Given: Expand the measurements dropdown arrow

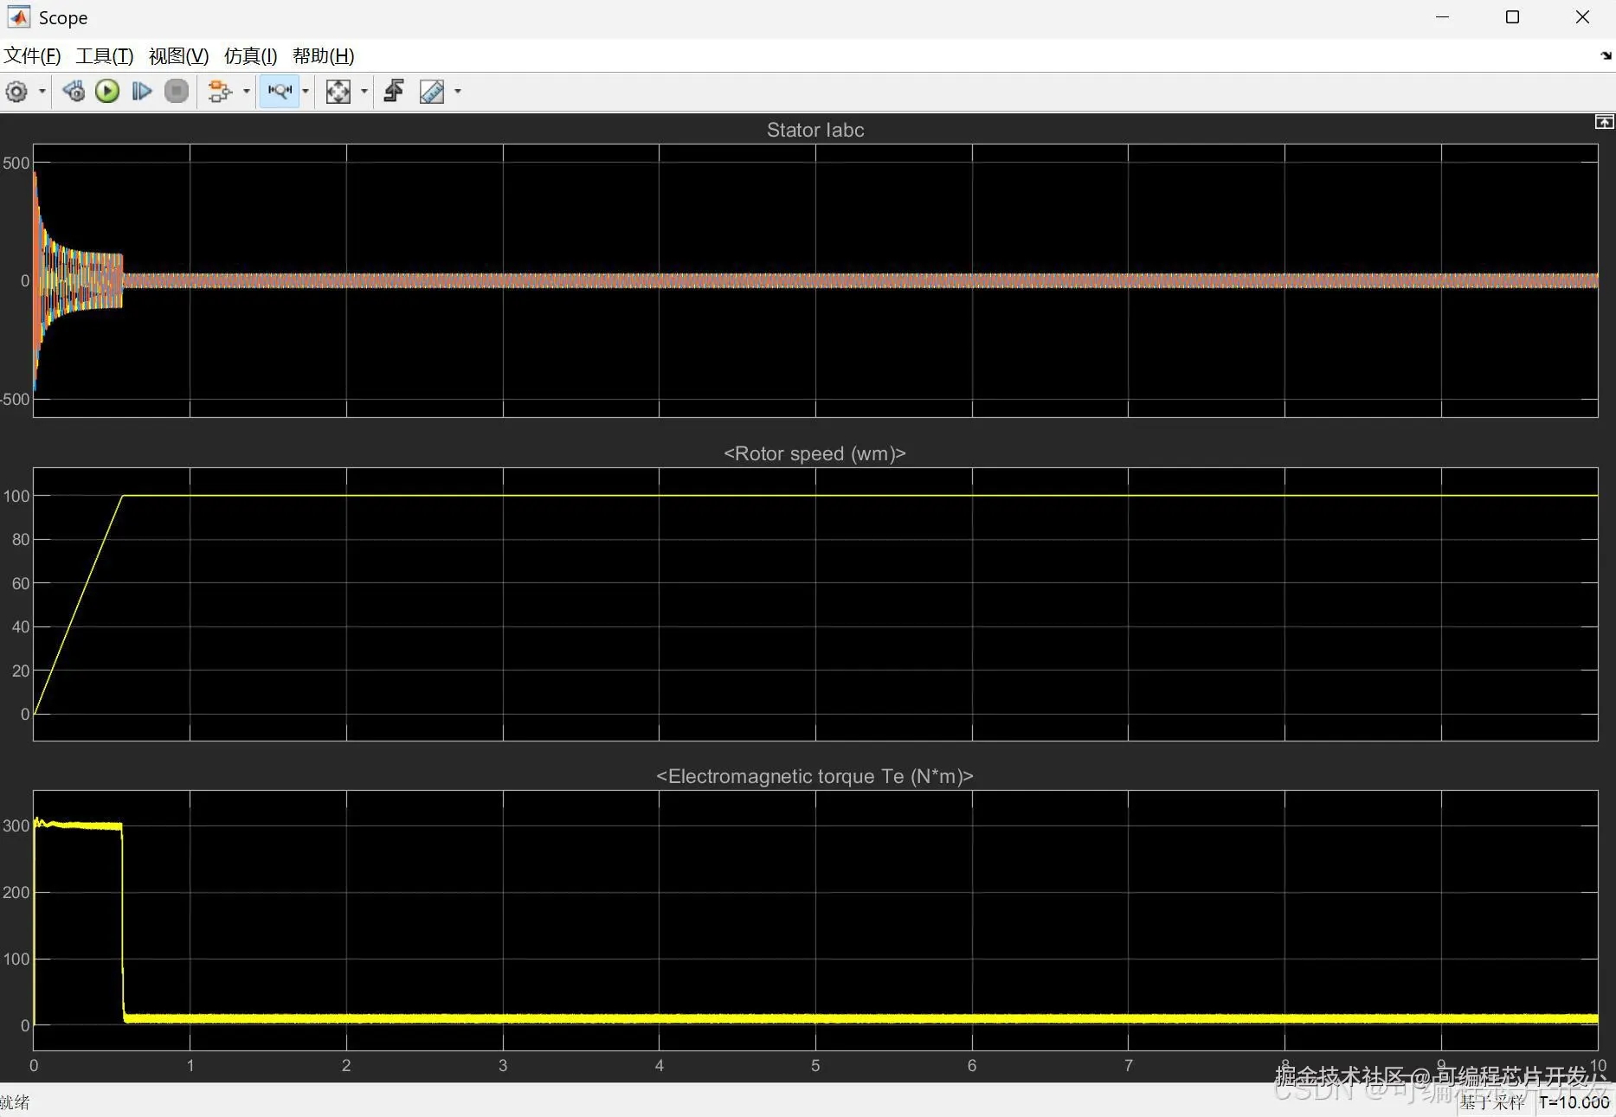Looking at the screenshot, I should pyautogui.click(x=458, y=91).
